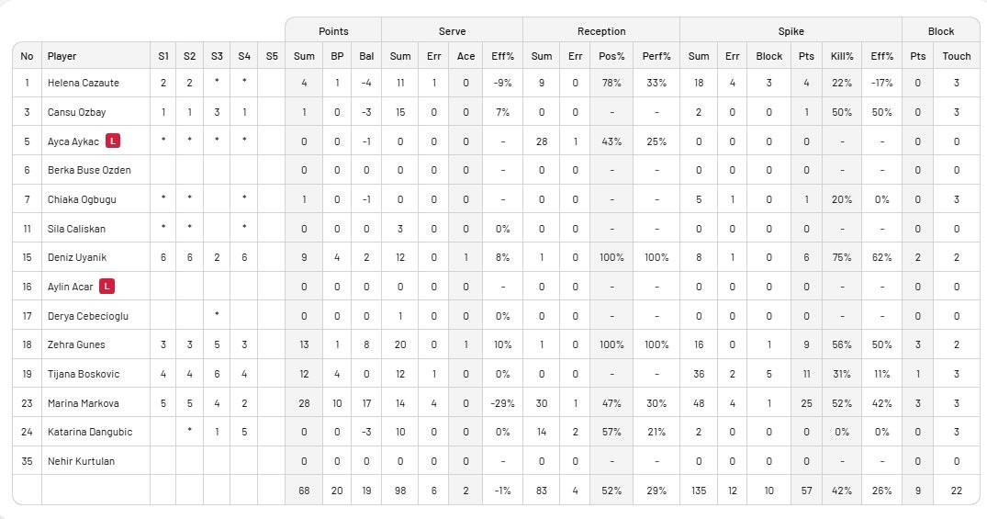Screen dimensions: 987x519
Task: Click the red L libero badge beside Aylin Acar
Action: coord(107,287)
